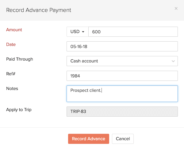184x150 pixels.
Task: Click the Record Advance Payment title
Action: (x=39, y=10)
